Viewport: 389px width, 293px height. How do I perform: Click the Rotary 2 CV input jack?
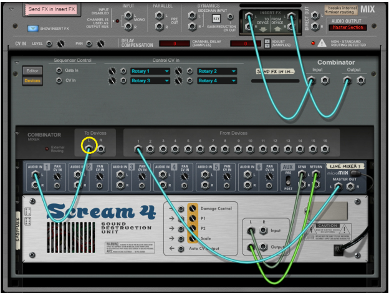point(190,71)
